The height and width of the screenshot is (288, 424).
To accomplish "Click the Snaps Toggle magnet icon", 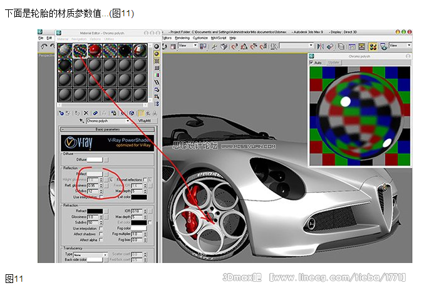I will click(234, 46).
